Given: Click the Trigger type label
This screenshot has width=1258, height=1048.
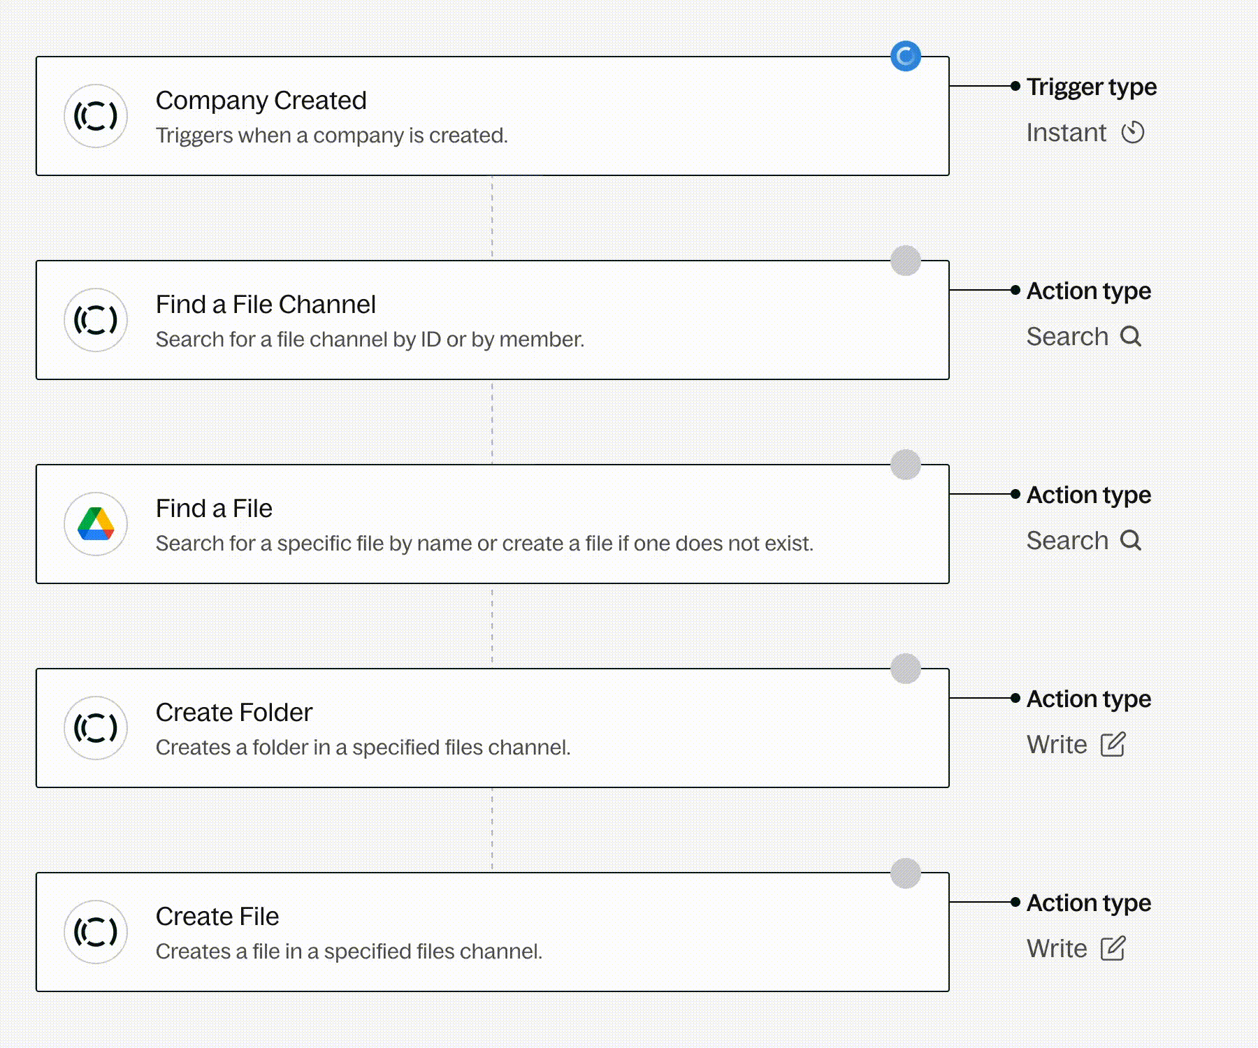Looking at the screenshot, I should (1092, 87).
